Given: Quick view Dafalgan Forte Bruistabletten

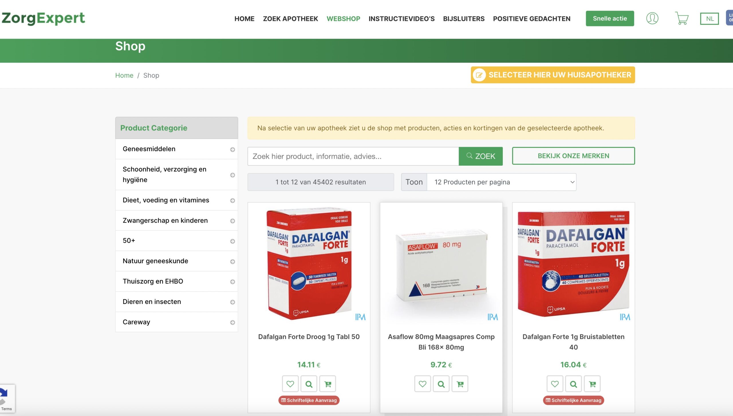Looking at the screenshot, I should pyautogui.click(x=573, y=384).
